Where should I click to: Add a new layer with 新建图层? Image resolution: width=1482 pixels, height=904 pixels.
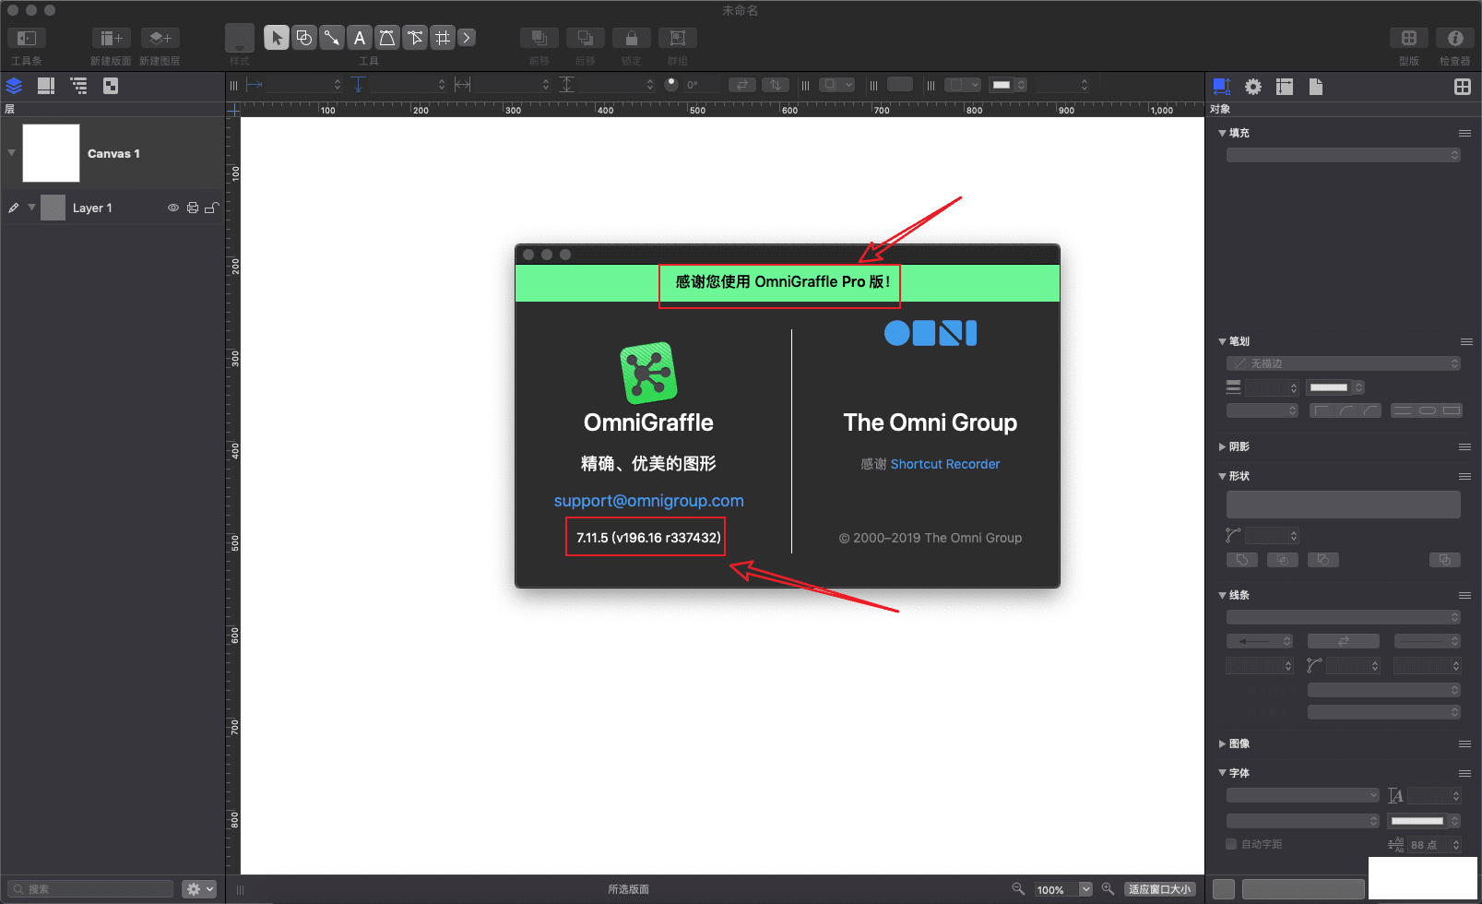(x=160, y=38)
